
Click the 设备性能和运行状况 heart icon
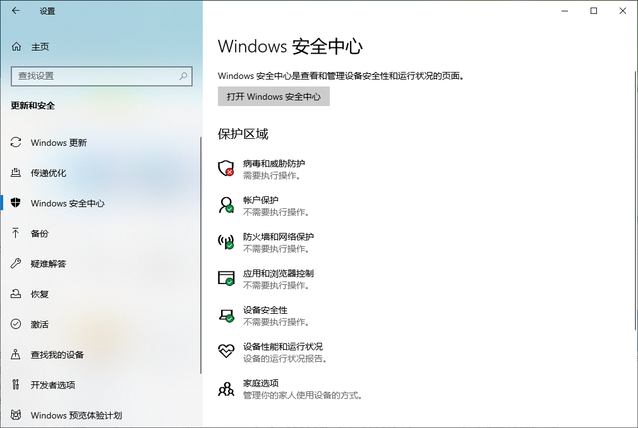coord(226,352)
